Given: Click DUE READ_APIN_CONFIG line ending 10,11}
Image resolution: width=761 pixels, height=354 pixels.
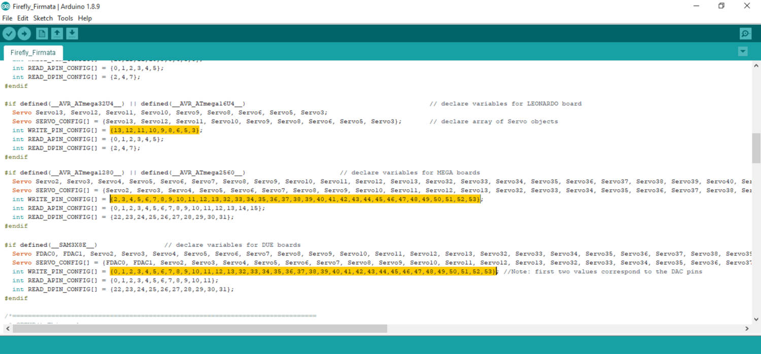Looking at the screenshot, I should click(115, 281).
